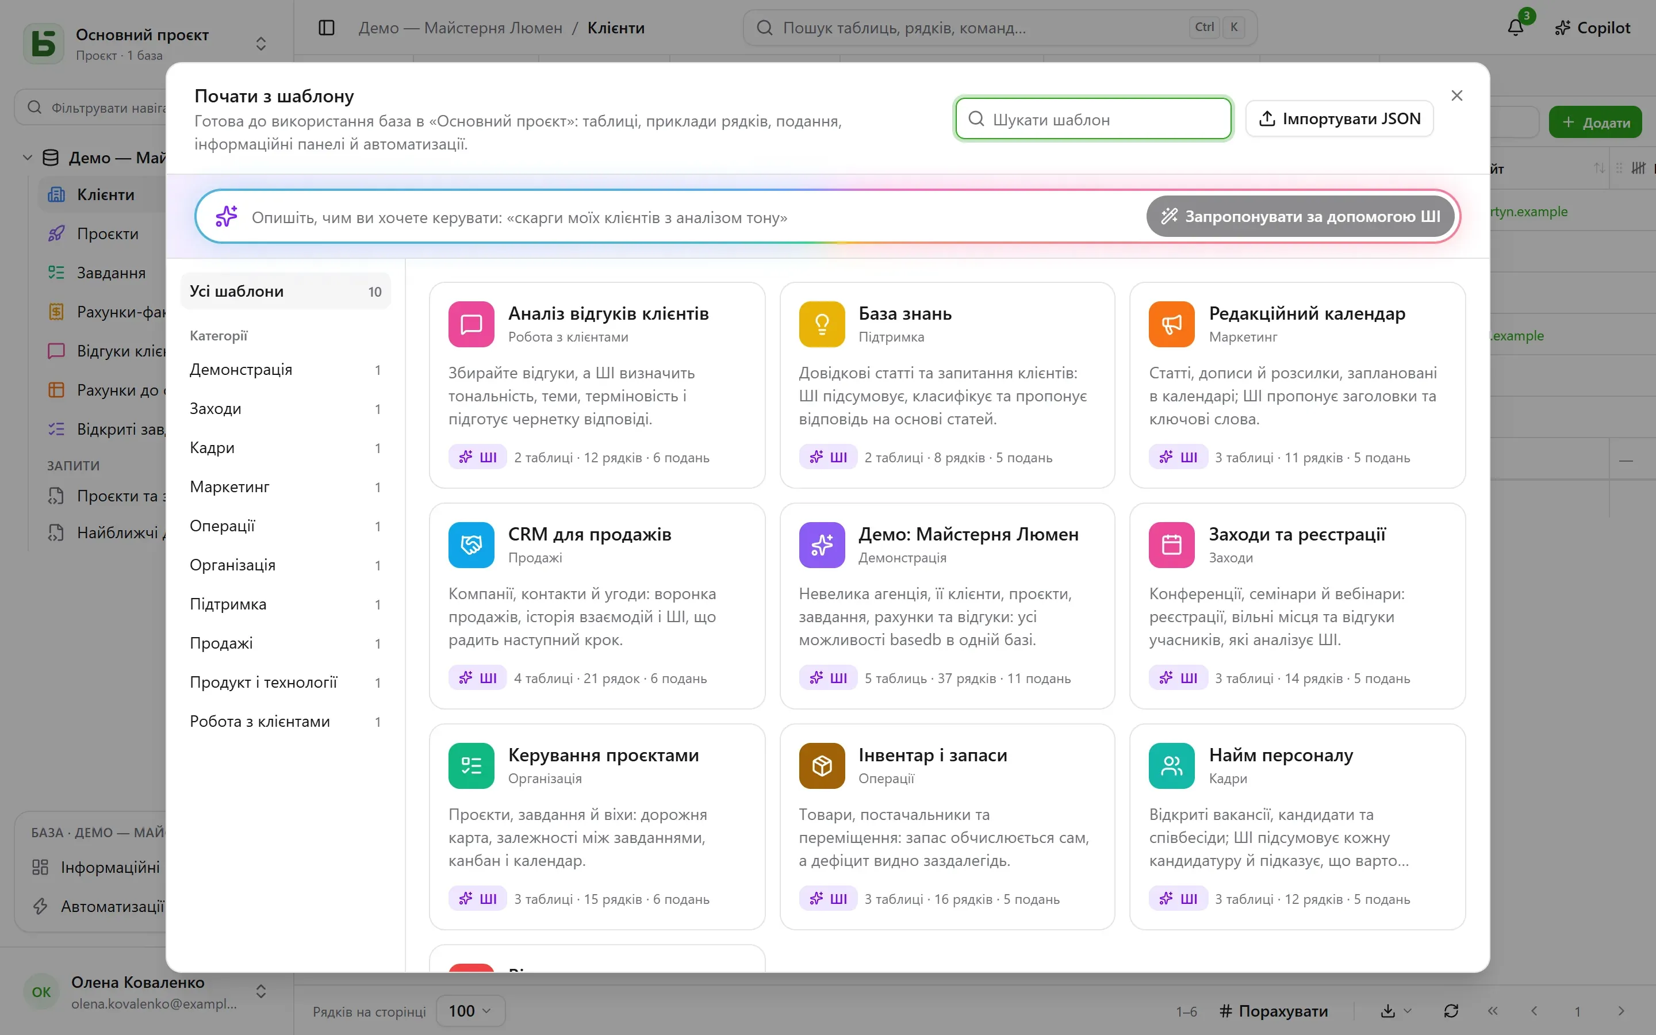Screen dimensions: 1656x1035
Task: Click the sparkle icon in the AI prompt bar
Action: [x=227, y=216]
